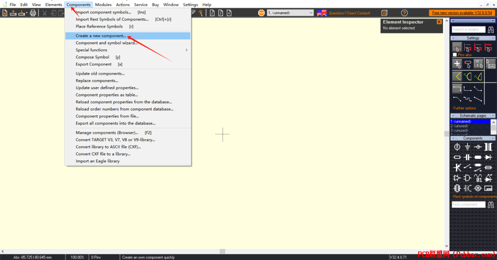Open page 2 icon in toolbar
Image resolution: width=497 pixels, height=260 pixels.
[212, 13]
